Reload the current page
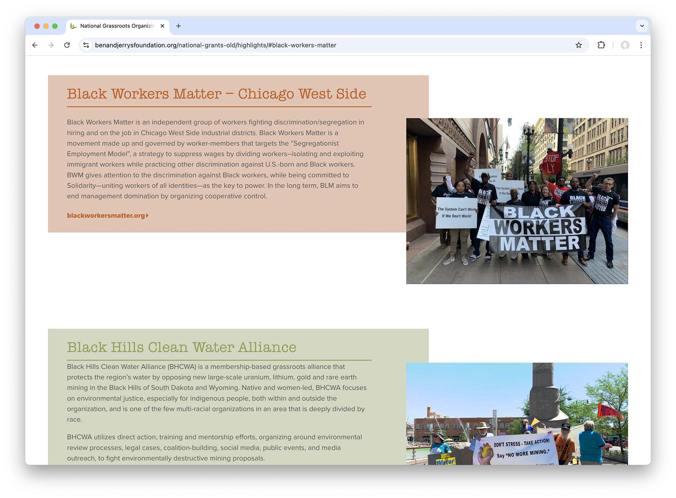The height and width of the screenshot is (498, 676). [67, 45]
